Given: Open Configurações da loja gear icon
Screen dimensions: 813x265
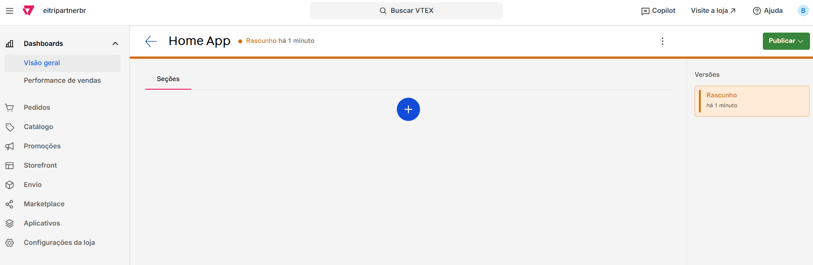Looking at the screenshot, I should pyautogui.click(x=9, y=243).
